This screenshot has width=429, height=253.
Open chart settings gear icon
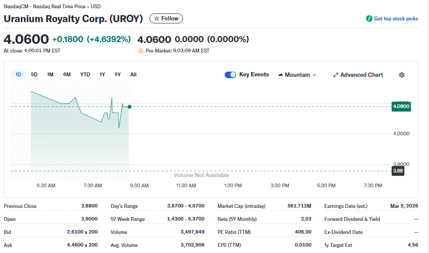tap(402, 75)
